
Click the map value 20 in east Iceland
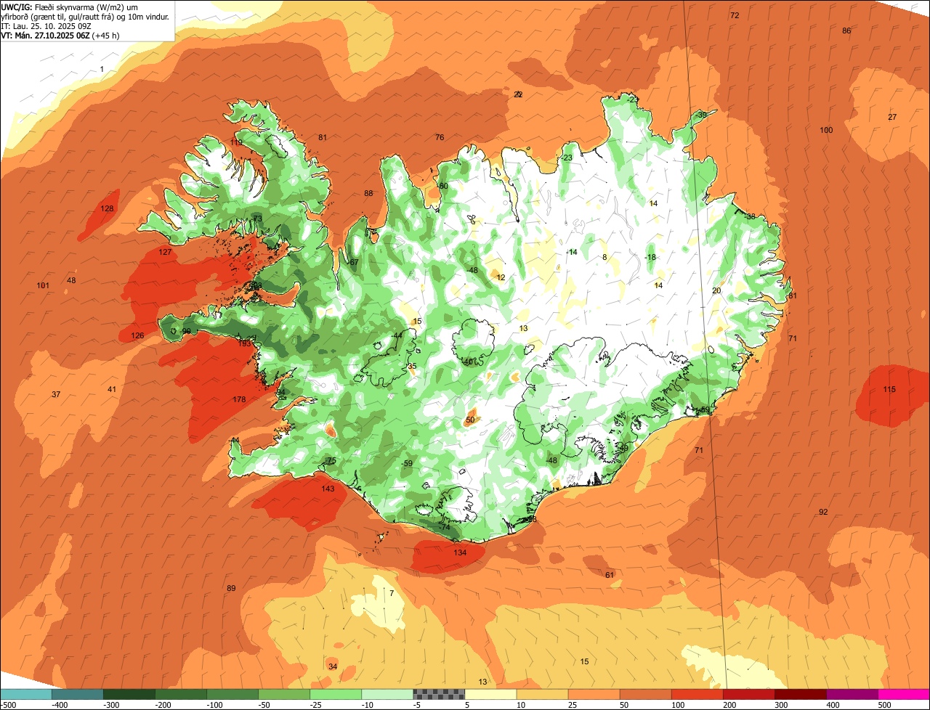click(x=716, y=291)
